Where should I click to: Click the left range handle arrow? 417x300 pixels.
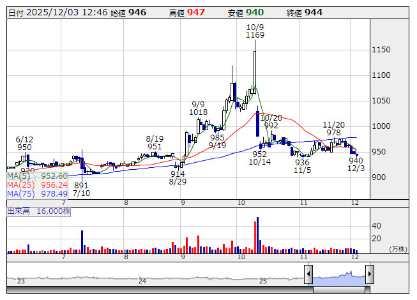point(308,274)
